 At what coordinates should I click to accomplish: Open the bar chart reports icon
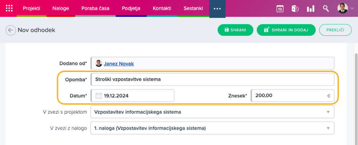click(x=310, y=9)
